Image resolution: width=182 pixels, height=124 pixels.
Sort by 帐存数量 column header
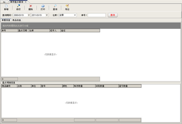click(x=84, y=86)
